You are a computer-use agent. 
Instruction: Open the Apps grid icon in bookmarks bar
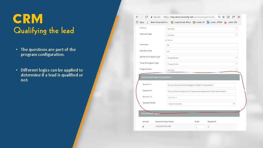click(137, 22)
